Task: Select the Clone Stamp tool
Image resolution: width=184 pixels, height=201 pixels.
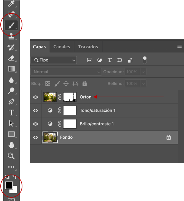Action: coord(11,36)
